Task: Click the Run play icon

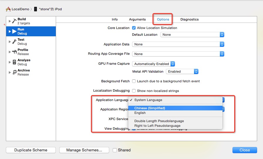Action: (x=14, y=31)
